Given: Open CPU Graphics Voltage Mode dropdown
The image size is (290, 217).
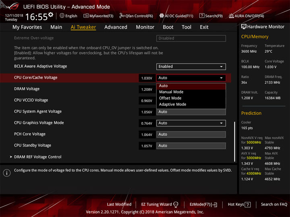Looking at the screenshot, I should click(x=191, y=123).
